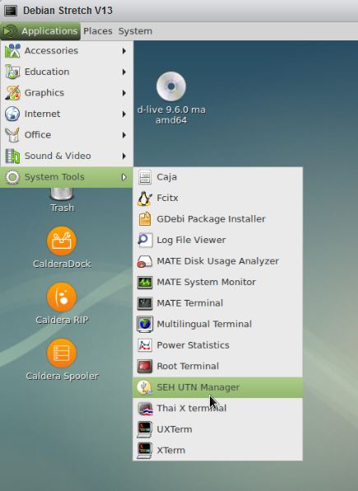This screenshot has height=491, width=358.
Task: Click the SEH UTN Manager USB icon
Action: click(145, 387)
